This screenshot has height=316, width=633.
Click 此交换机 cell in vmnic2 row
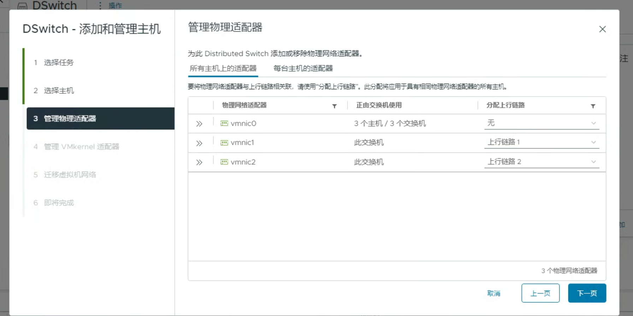(x=369, y=162)
